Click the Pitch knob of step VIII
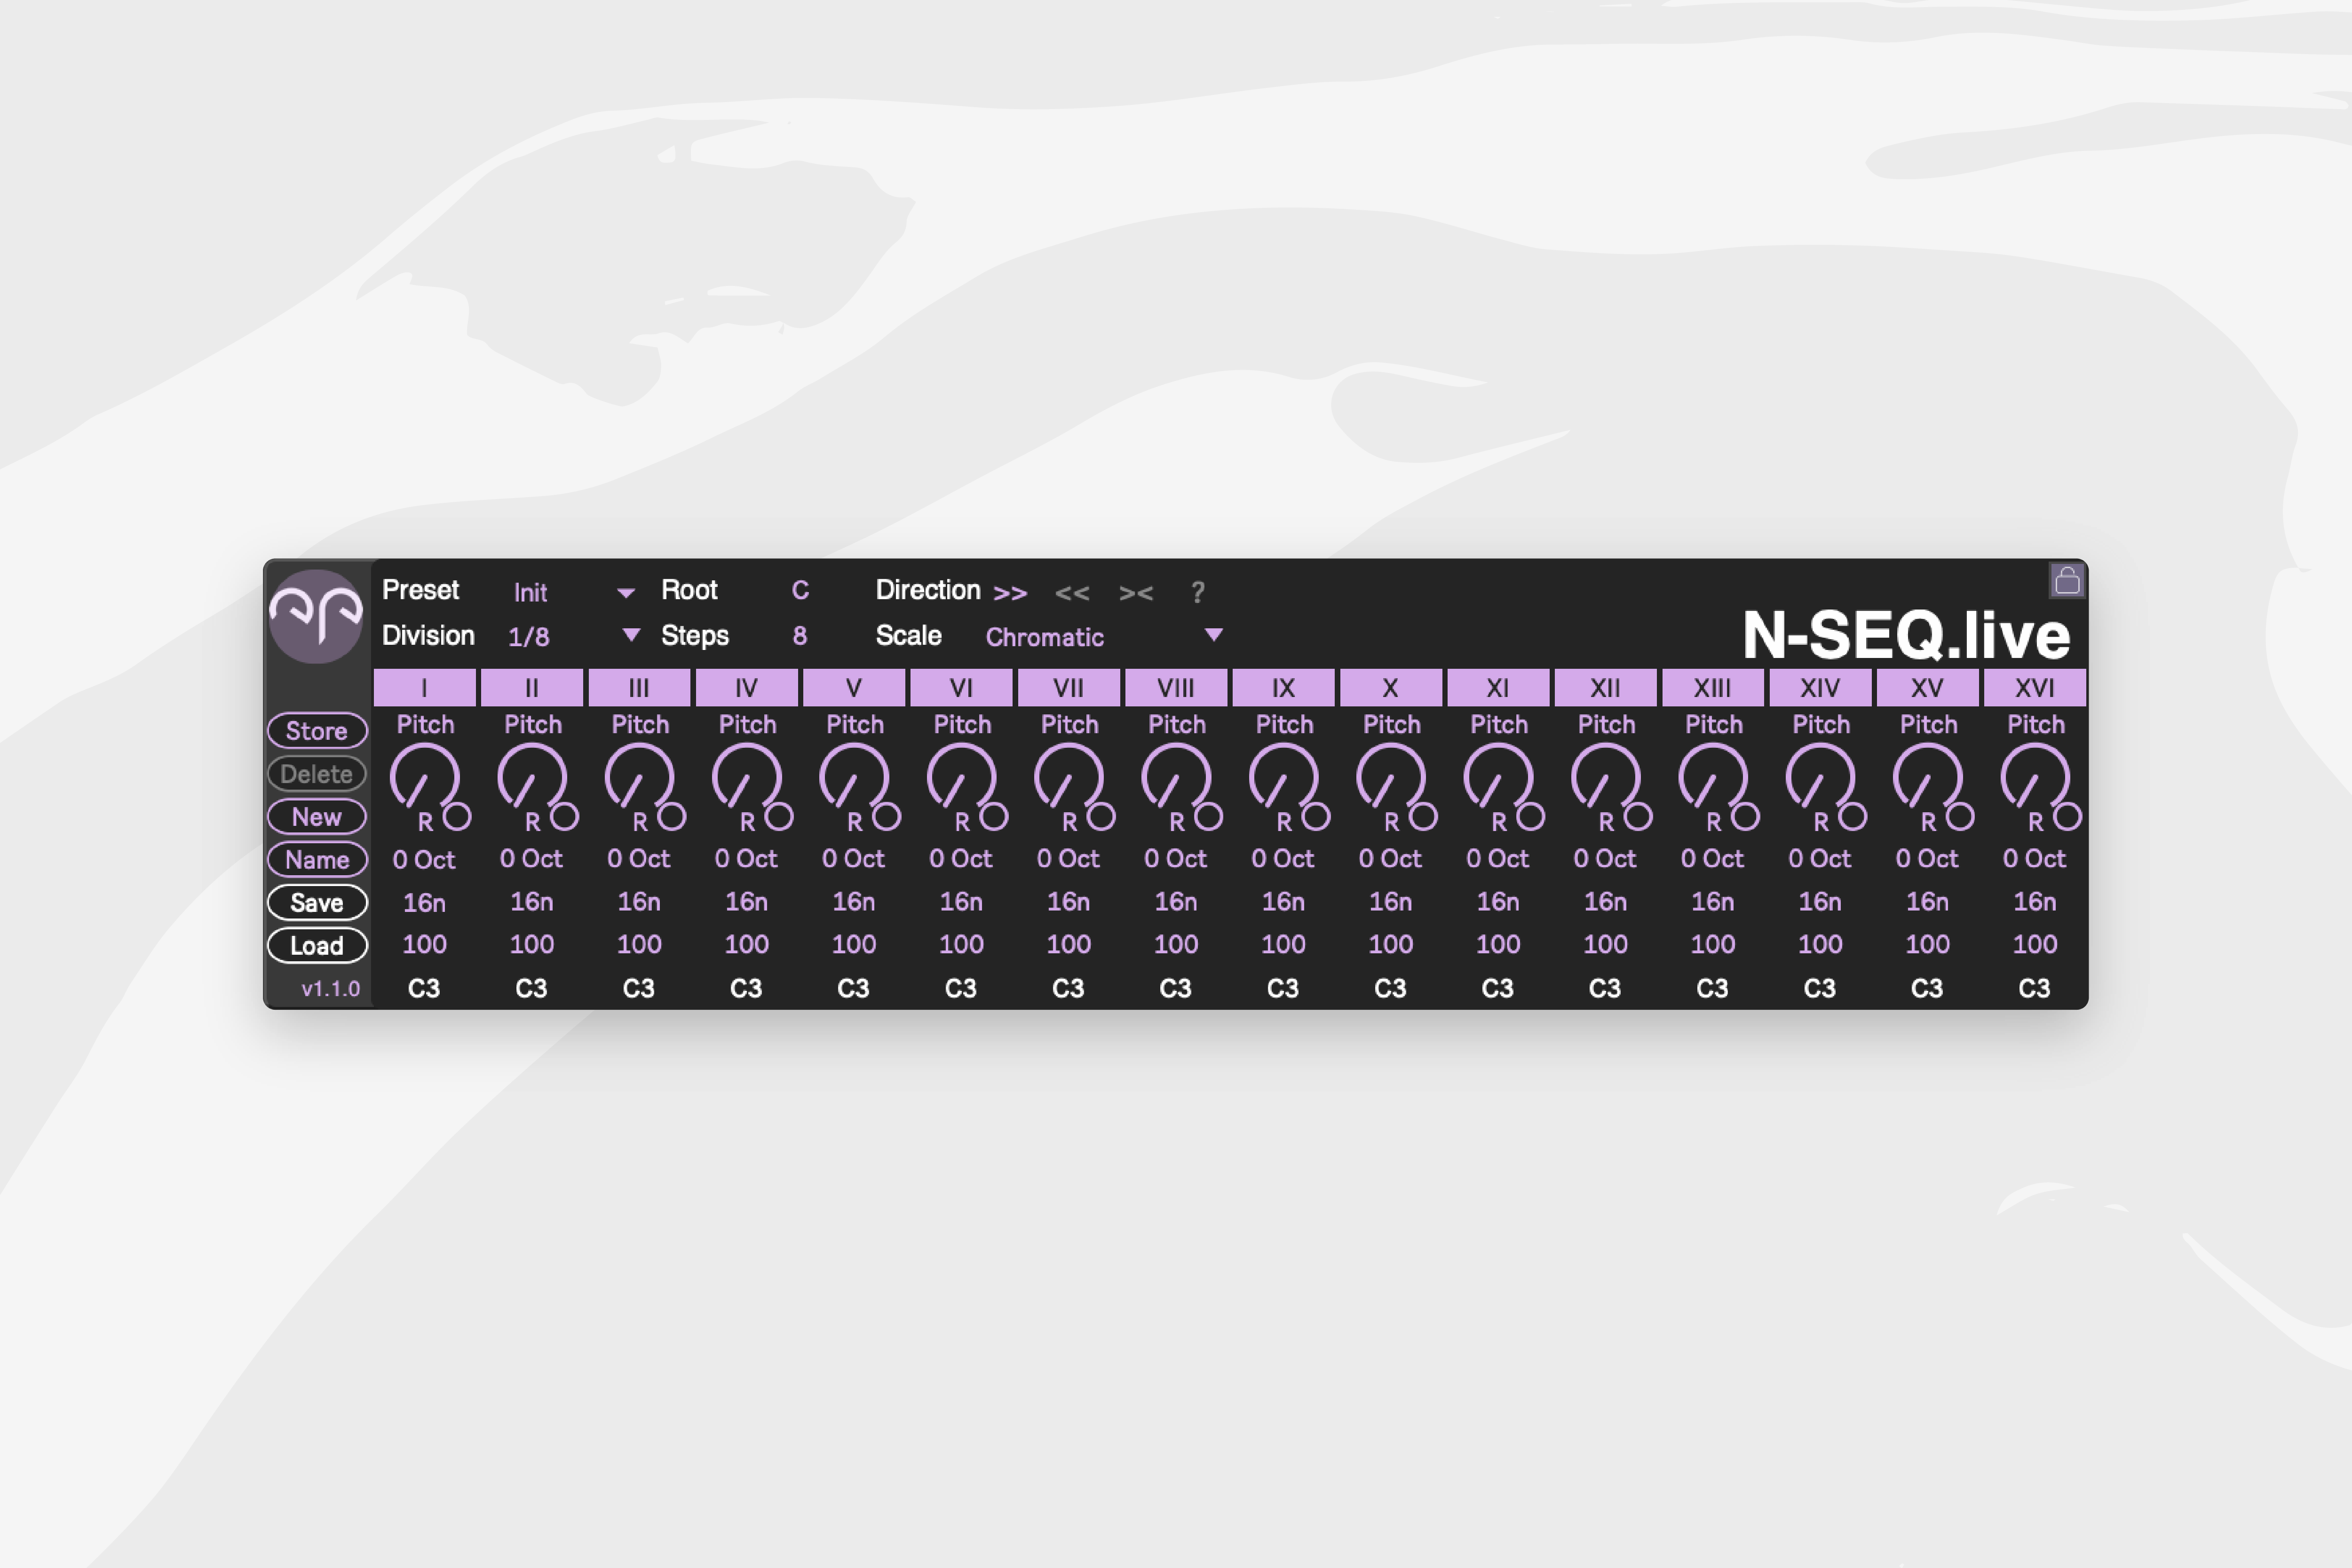 click(x=1176, y=777)
